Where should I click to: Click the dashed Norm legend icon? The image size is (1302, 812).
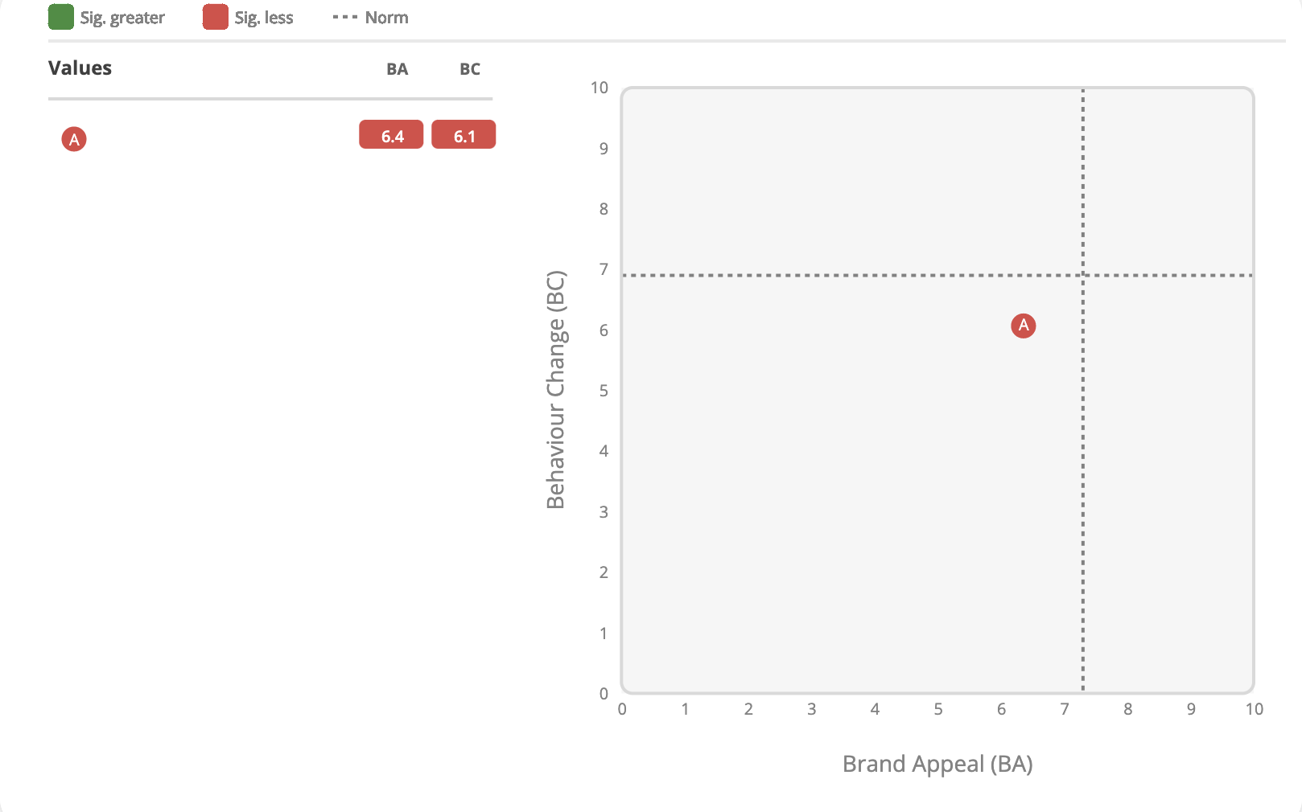click(344, 17)
